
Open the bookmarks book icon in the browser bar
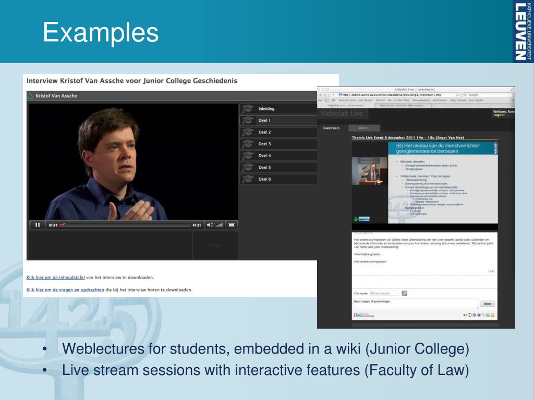[x=326, y=101]
